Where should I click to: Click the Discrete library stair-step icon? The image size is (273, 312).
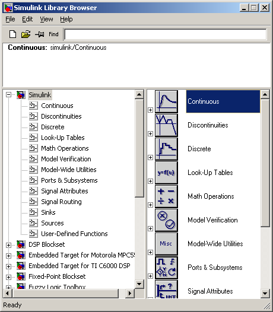point(166,149)
